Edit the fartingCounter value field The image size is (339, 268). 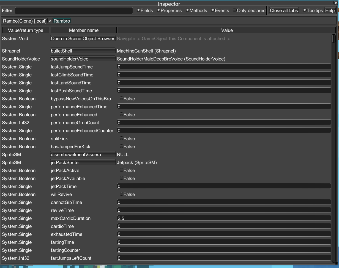tap(224, 250)
